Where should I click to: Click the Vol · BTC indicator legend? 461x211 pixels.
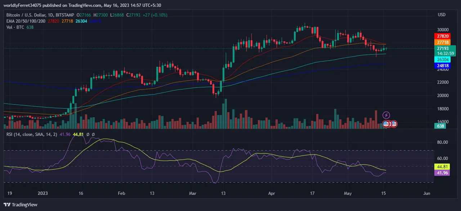coord(16,27)
